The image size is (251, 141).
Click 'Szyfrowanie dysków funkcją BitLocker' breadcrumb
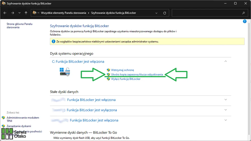pos(113,13)
